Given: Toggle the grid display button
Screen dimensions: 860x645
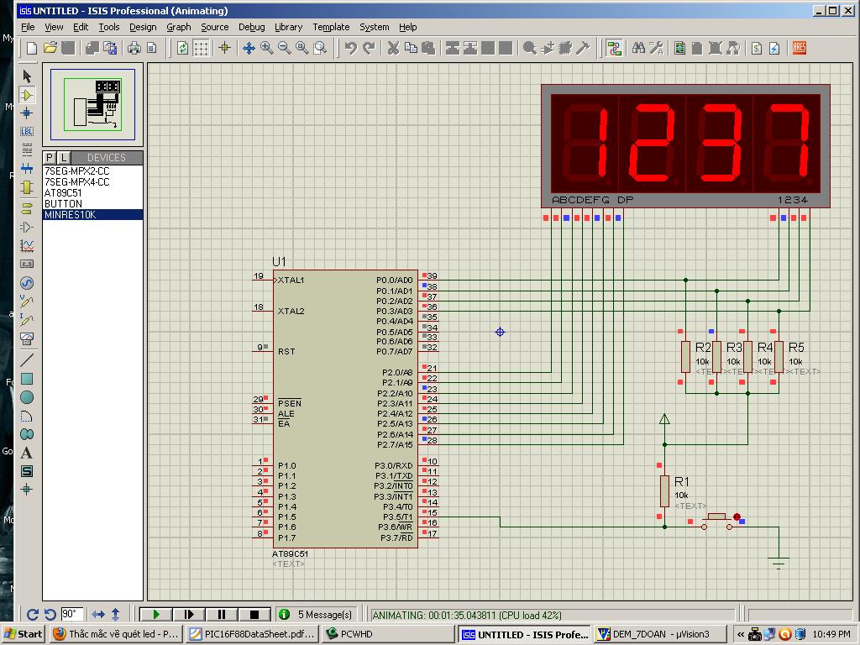Looking at the screenshot, I should click(202, 49).
